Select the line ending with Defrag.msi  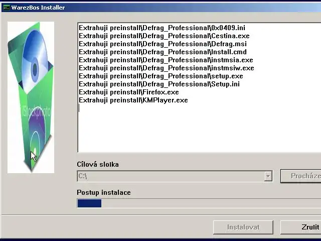coord(163,44)
